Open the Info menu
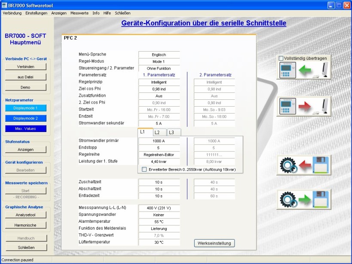This screenshot has width=352, height=264. click(96, 13)
